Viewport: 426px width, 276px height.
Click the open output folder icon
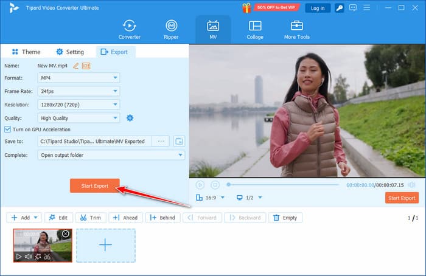tap(179, 141)
